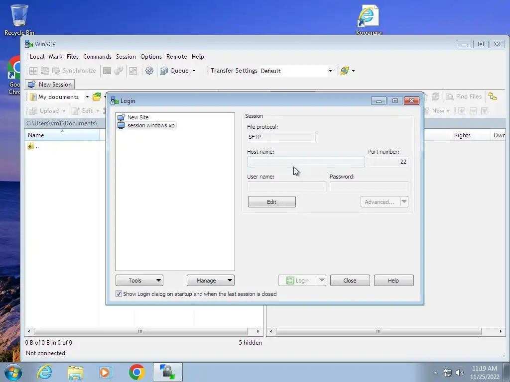This screenshot has height=382, width=510.
Task: Open Internet Explorer from taskbar
Action: click(44, 372)
